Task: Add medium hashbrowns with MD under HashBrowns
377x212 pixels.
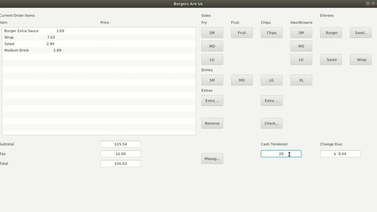Action: 301,46
